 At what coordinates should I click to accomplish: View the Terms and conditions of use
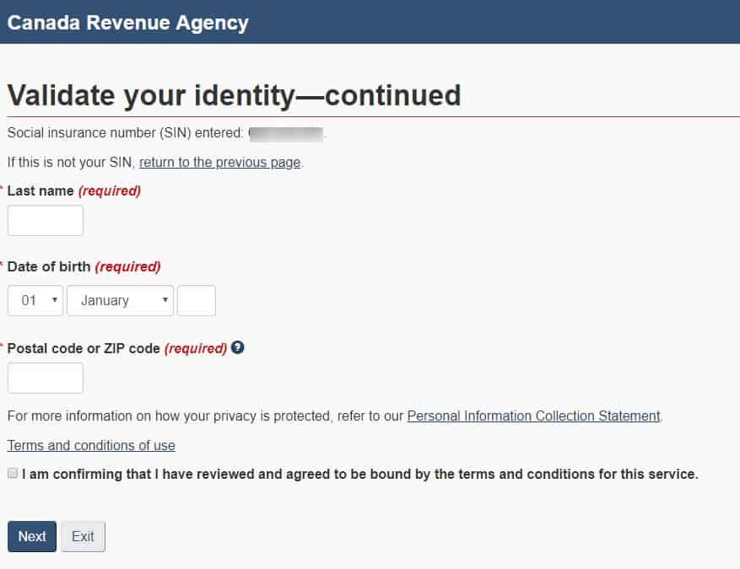click(90, 445)
